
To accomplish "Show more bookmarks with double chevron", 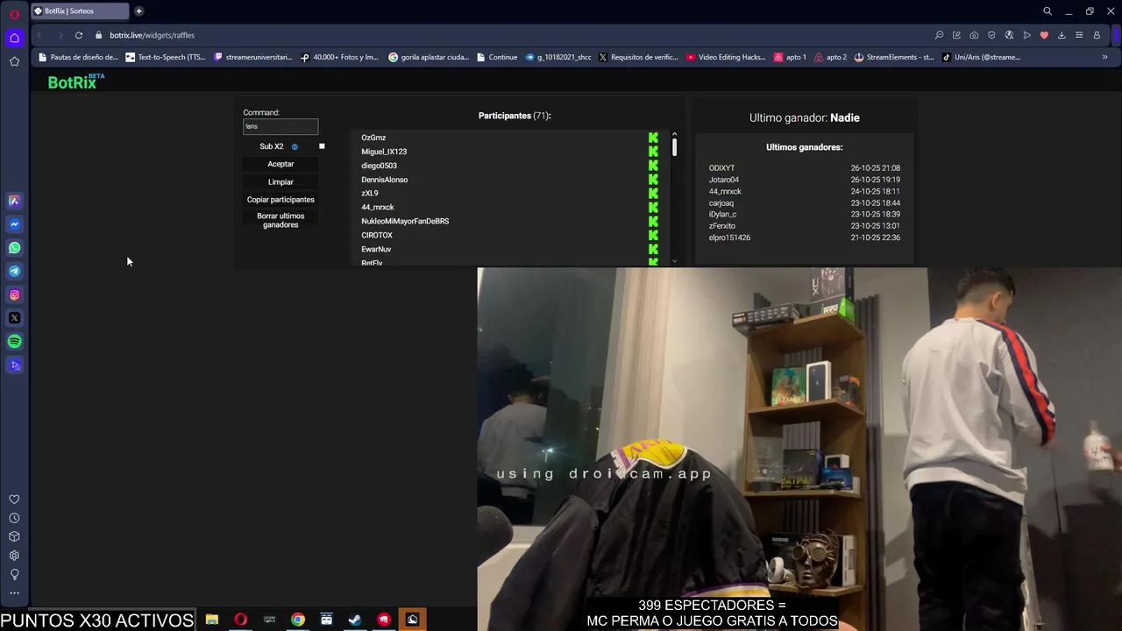I will 1104,57.
